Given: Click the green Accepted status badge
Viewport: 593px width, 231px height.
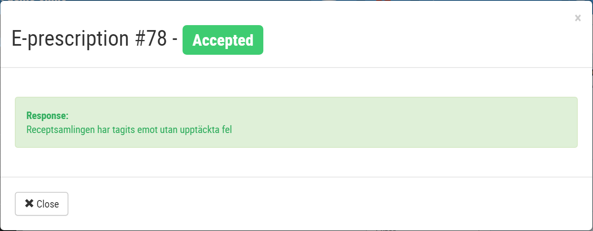Looking at the screenshot, I should point(223,40).
